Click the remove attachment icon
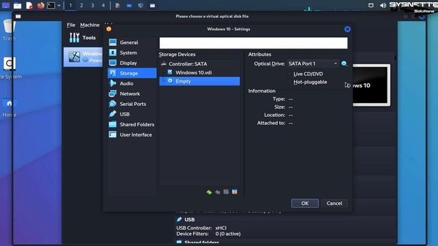 pos(235,192)
